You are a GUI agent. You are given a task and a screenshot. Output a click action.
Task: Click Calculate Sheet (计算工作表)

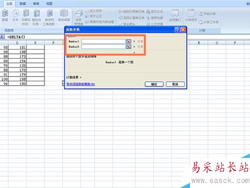tap(208, 22)
